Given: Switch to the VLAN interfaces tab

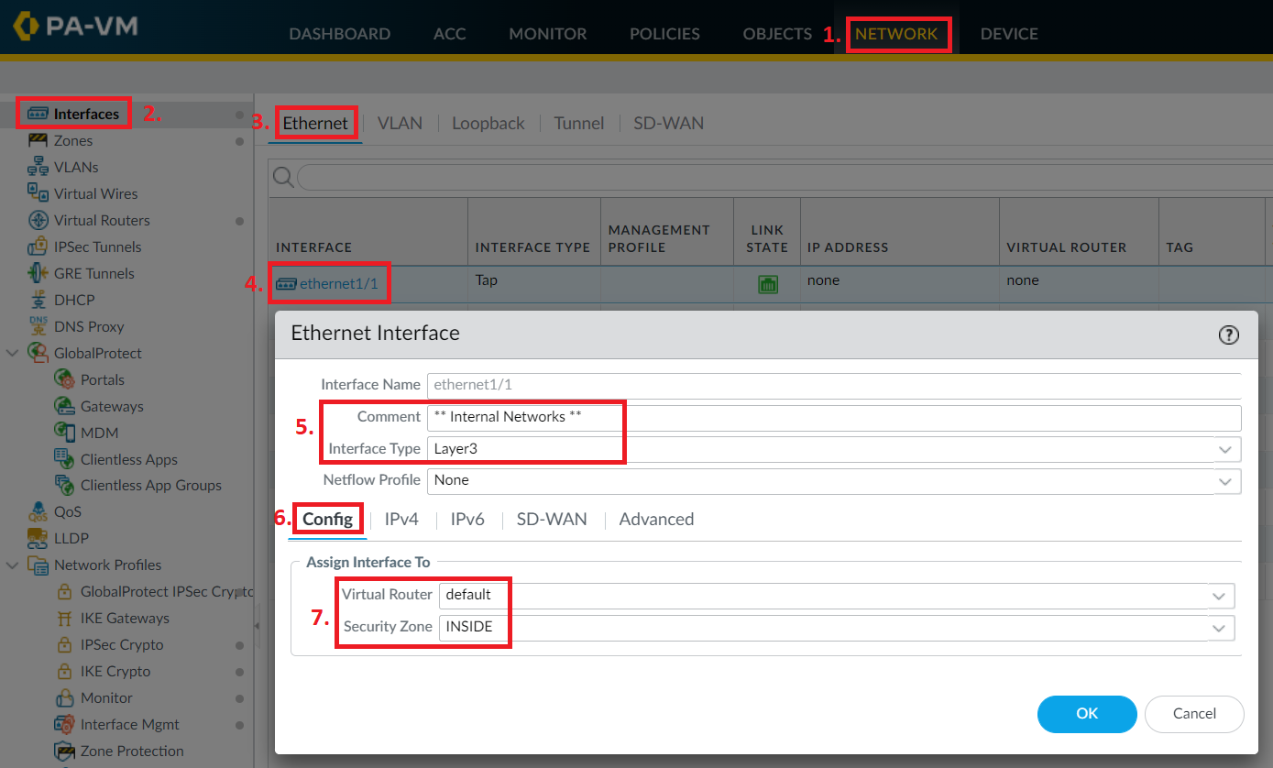Looking at the screenshot, I should click(400, 123).
